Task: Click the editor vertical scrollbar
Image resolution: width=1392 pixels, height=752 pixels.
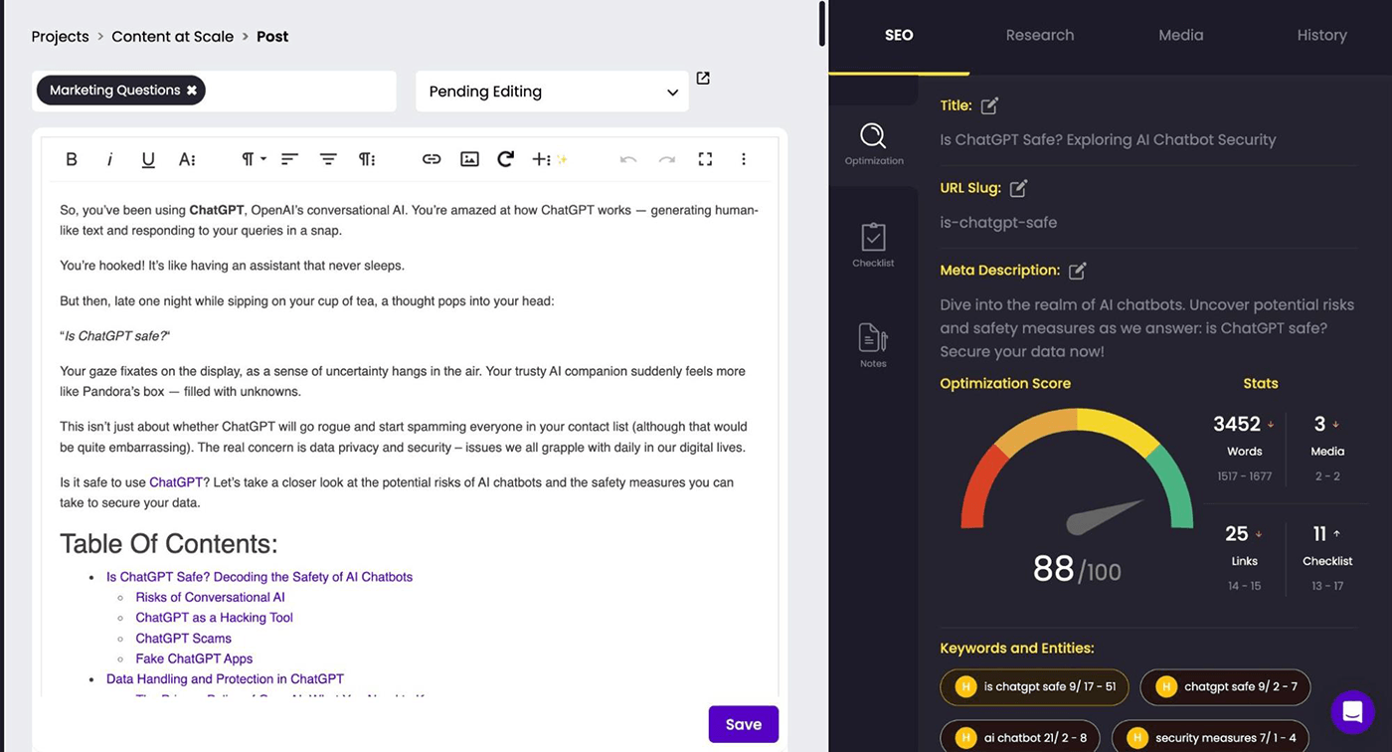Action: (821, 24)
